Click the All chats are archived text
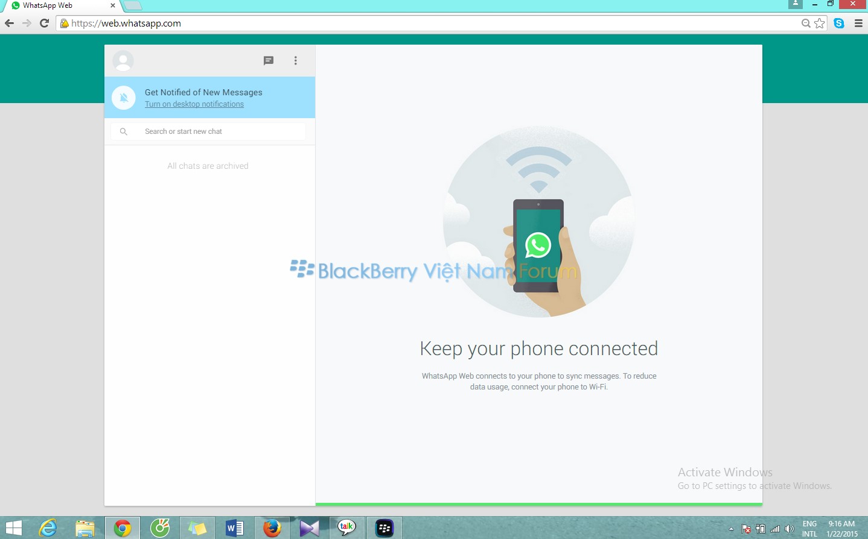The height and width of the screenshot is (539, 868). [208, 166]
